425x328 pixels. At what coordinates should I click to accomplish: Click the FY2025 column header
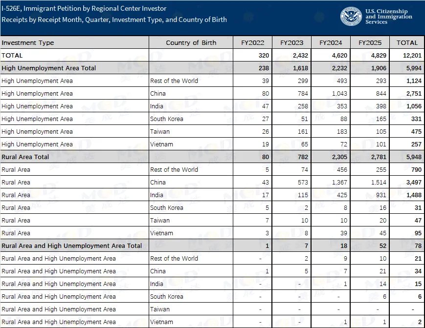[x=370, y=42]
